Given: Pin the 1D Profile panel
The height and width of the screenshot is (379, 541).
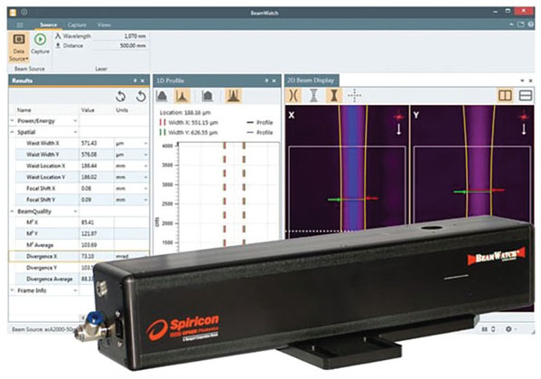Looking at the screenshot, I should point(266,81).
